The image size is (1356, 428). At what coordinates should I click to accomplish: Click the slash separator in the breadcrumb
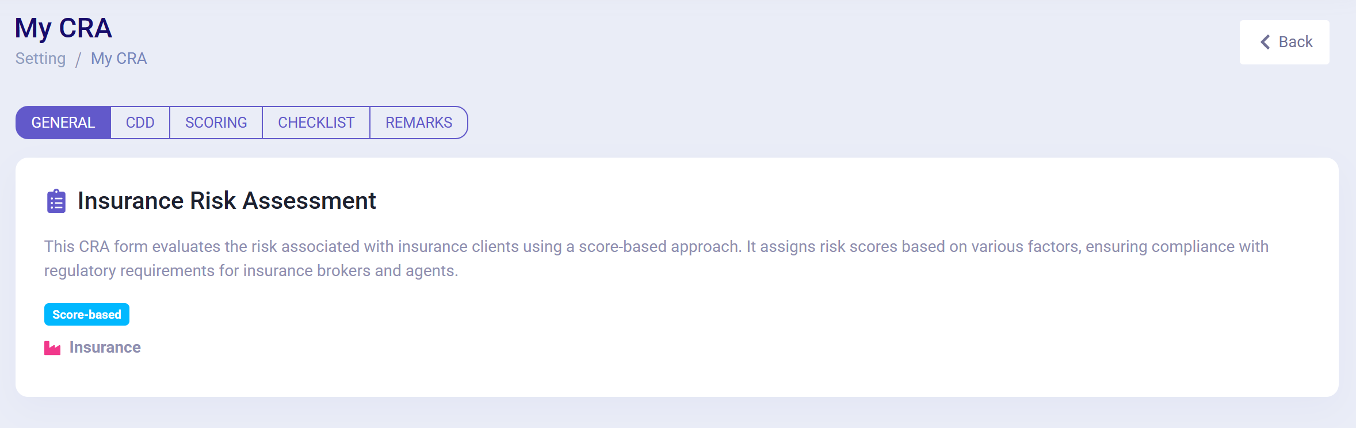pyautogui.click(x=78, y=59)
